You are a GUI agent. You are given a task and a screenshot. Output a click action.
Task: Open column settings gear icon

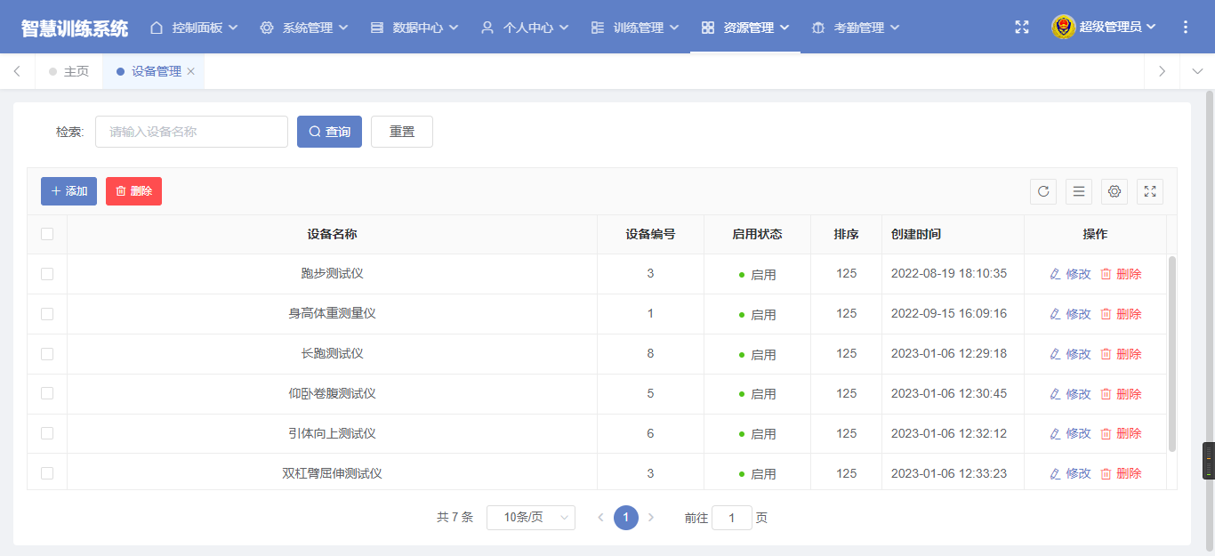coord(1114,191)
